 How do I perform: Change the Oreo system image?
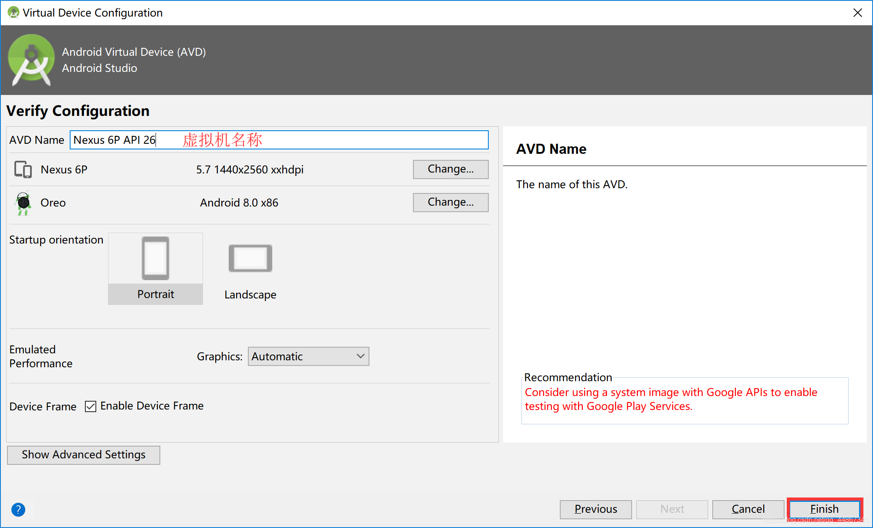(450, 202)
